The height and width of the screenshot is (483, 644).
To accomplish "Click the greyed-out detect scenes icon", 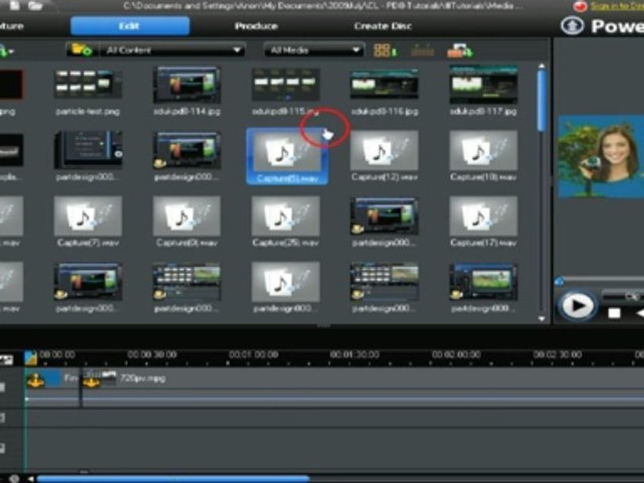I will tap(422, 51).
